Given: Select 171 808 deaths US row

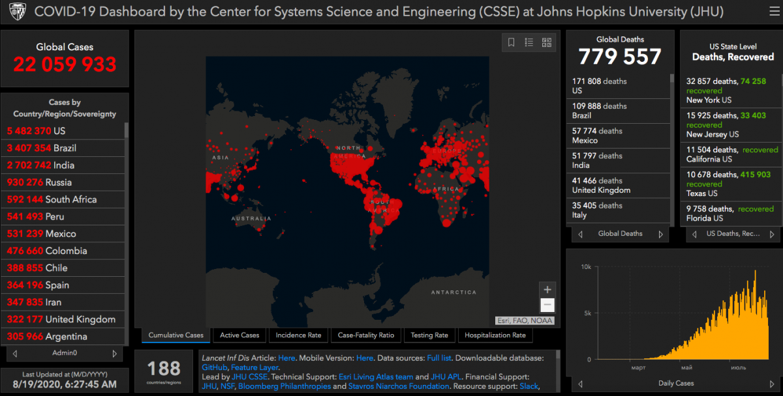Looking at the screenshot, I should 619,86.
